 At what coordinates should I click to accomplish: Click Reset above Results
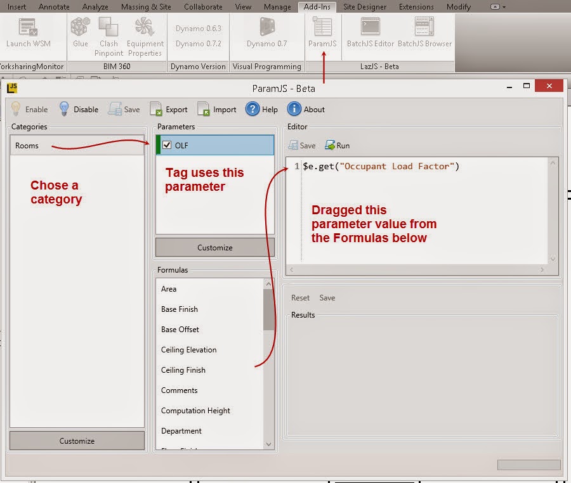click(301, 297)
